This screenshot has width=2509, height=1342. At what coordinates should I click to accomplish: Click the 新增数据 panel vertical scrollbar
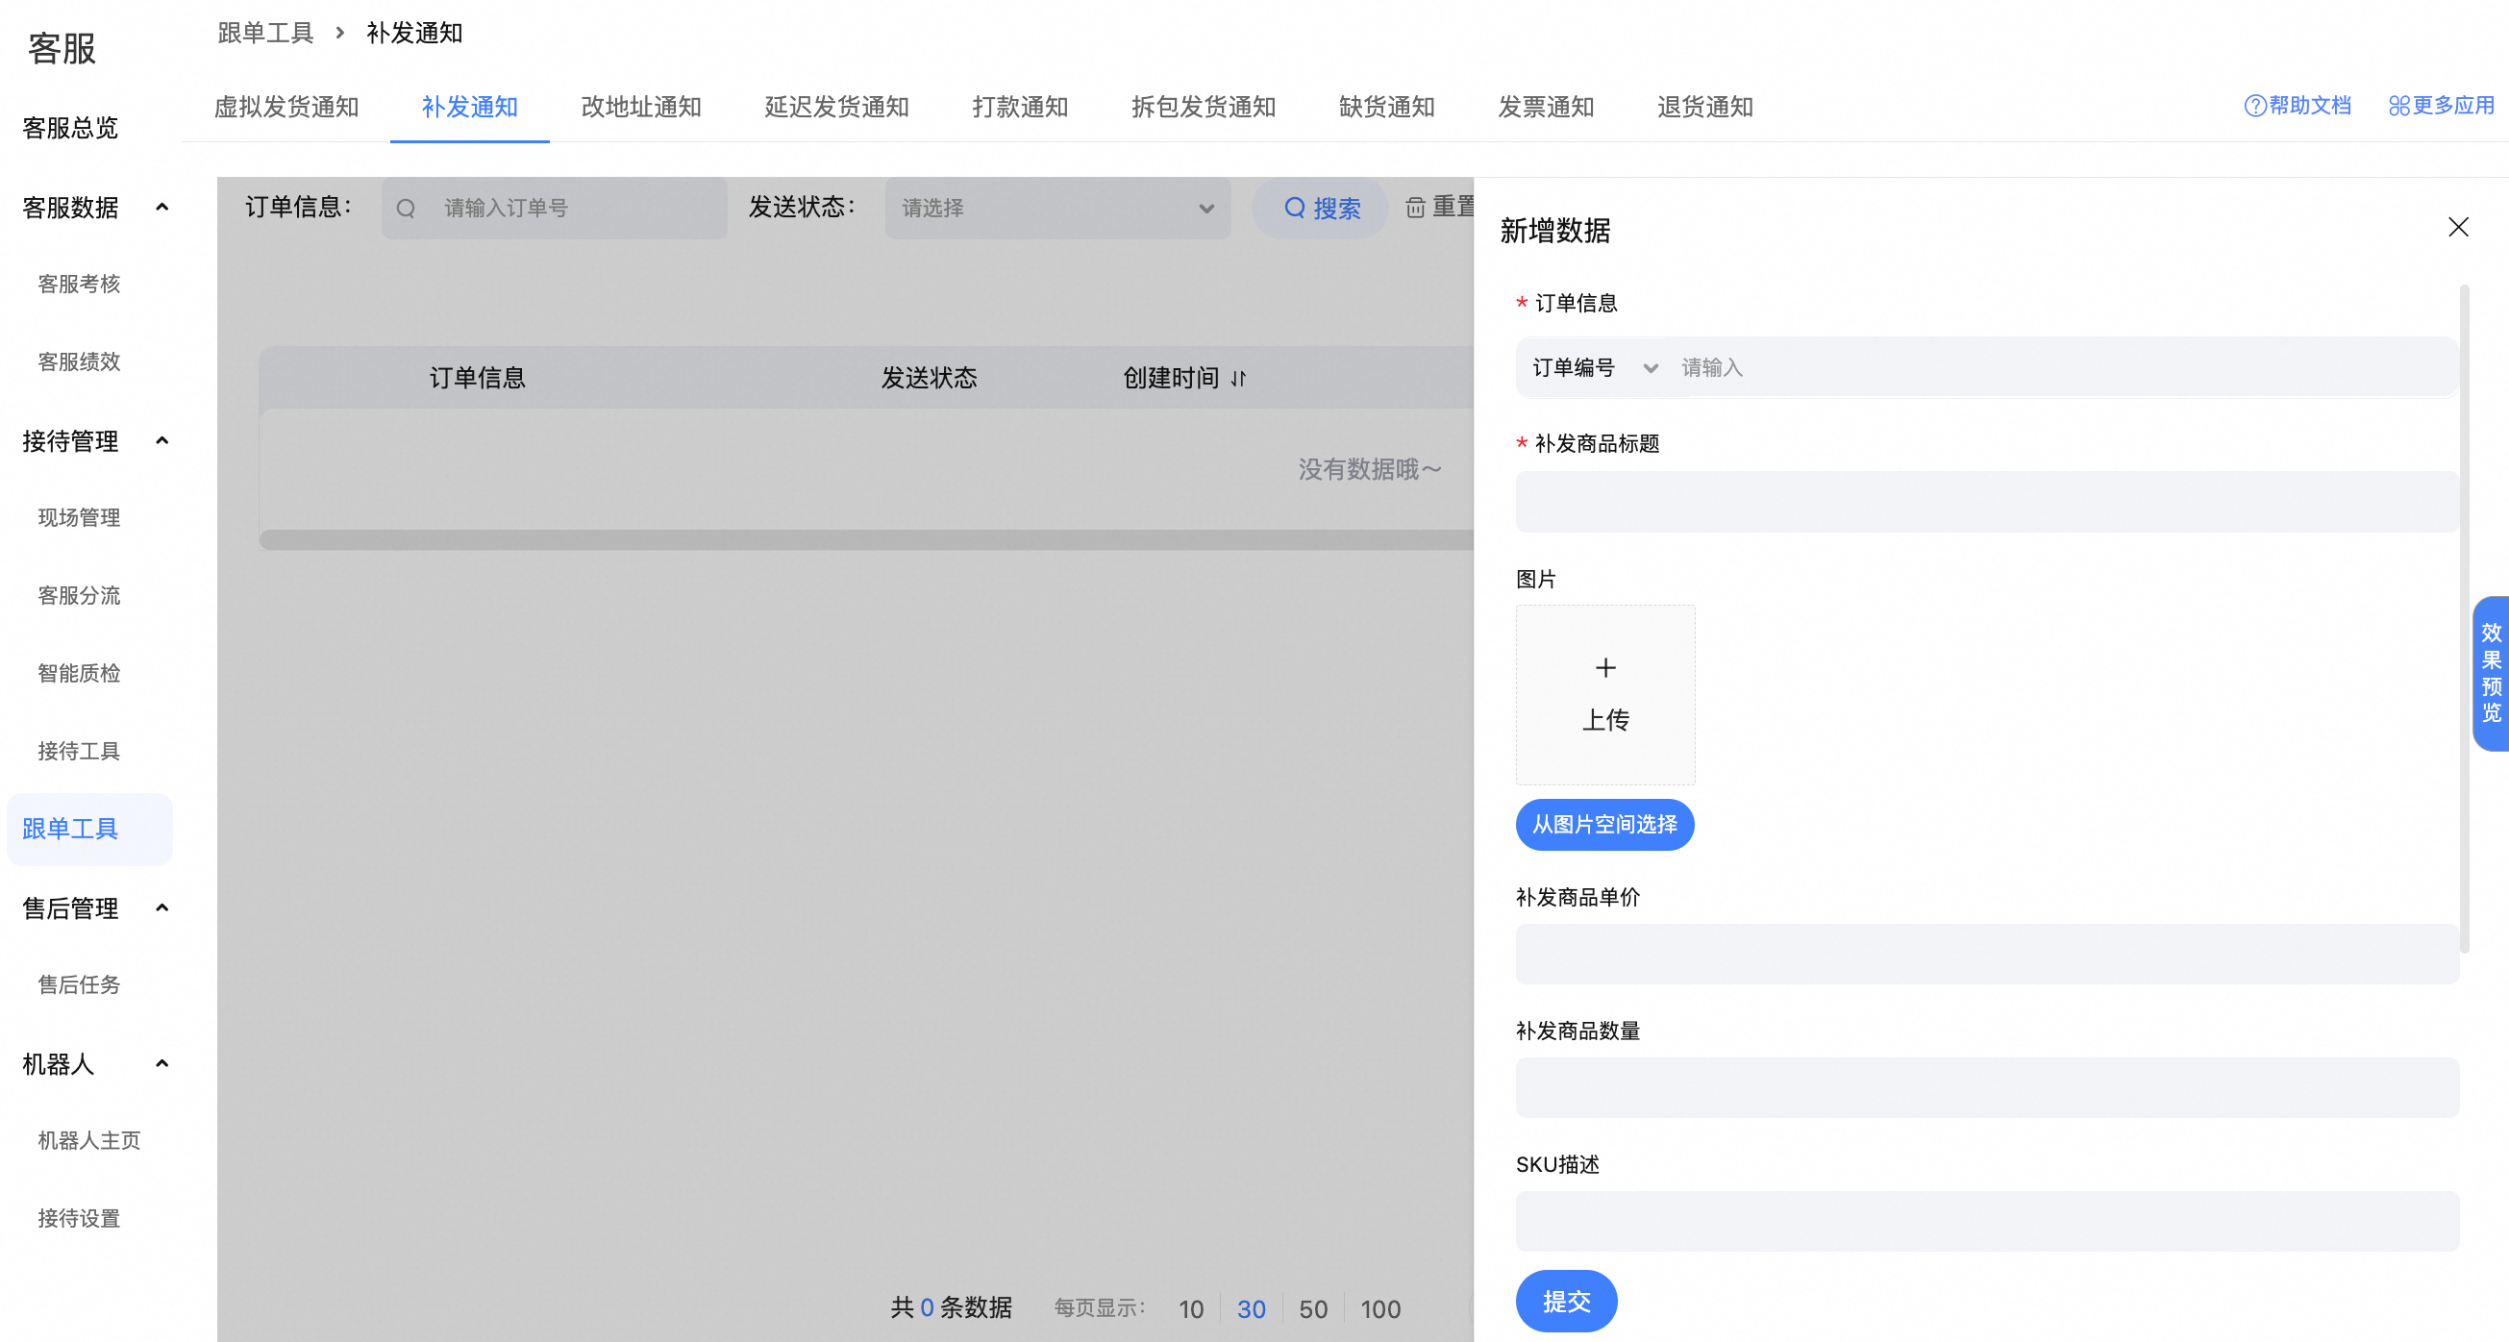(2464, 618)
